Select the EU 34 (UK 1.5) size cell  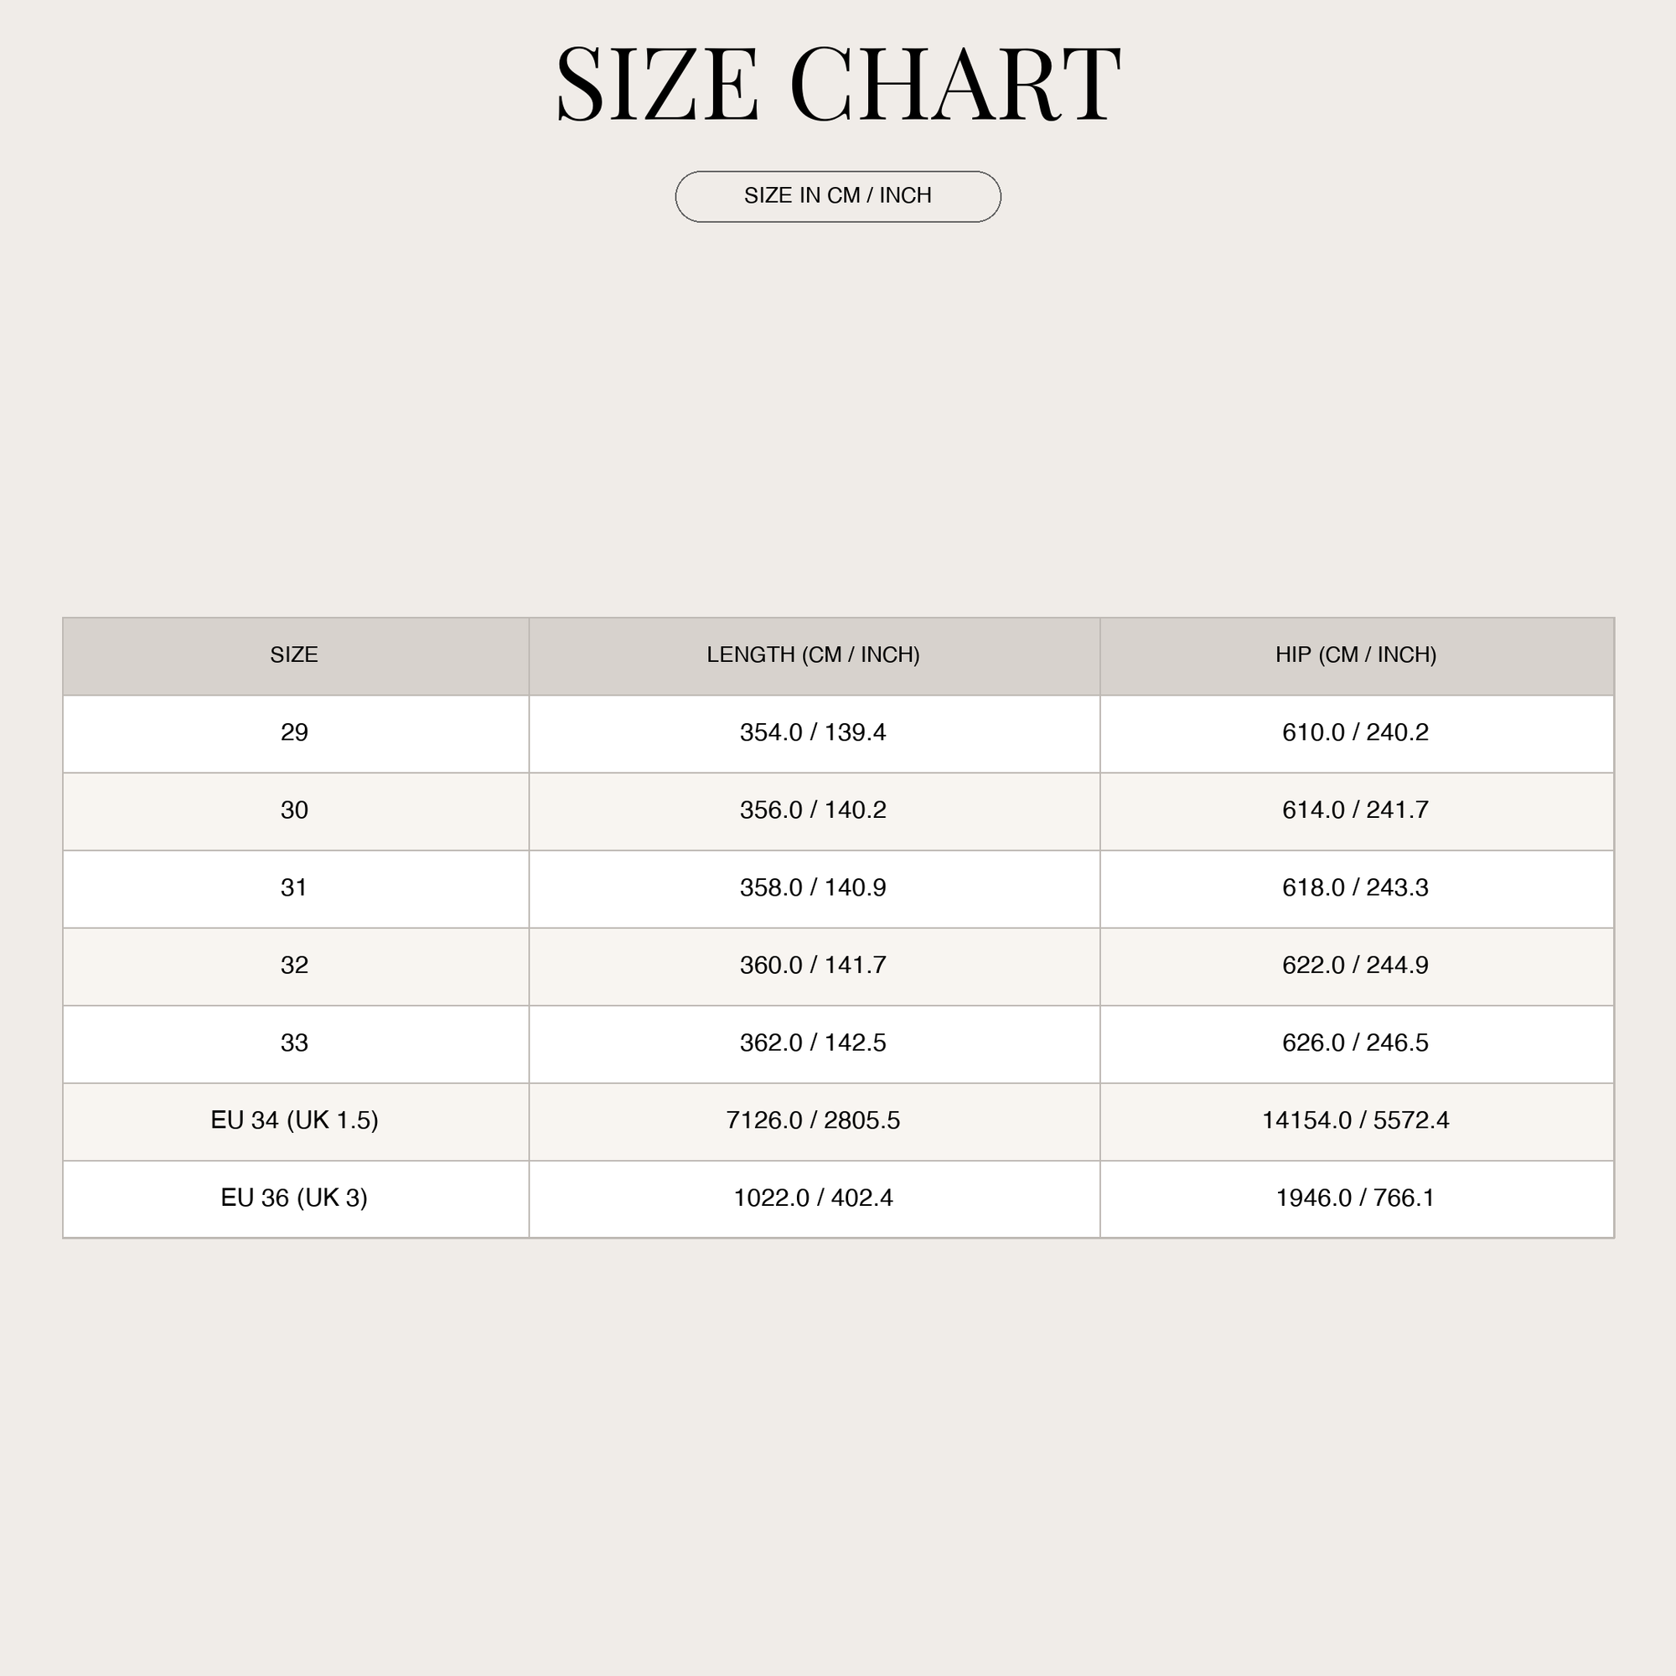(x=294, y=1120)
